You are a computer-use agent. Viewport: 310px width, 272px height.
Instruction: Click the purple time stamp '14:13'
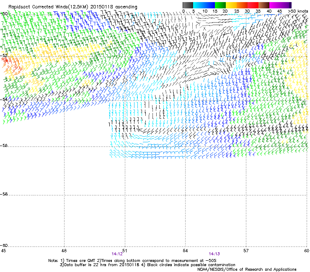tap(214, 254)
